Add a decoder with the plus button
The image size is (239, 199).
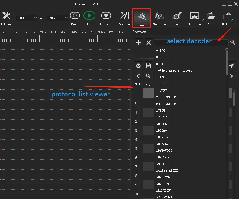(138, 43)
